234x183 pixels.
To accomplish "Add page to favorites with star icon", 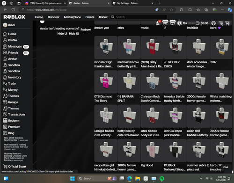I will click(171, 10).
